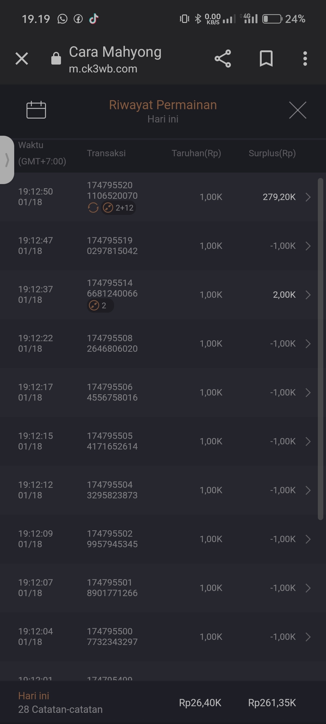This screenshot has width=326, height=724.
Task: Close the Riwayat Permainan panel
Action: point(298,110)
